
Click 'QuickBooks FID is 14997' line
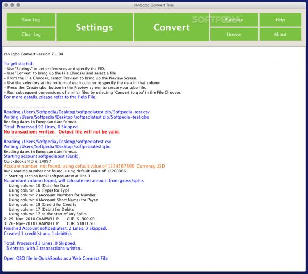[28, 161]
